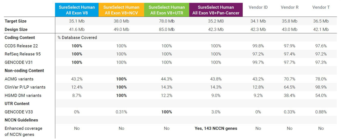Click the GENCODE V33 row label
The image size is (342, 140).
18,112
